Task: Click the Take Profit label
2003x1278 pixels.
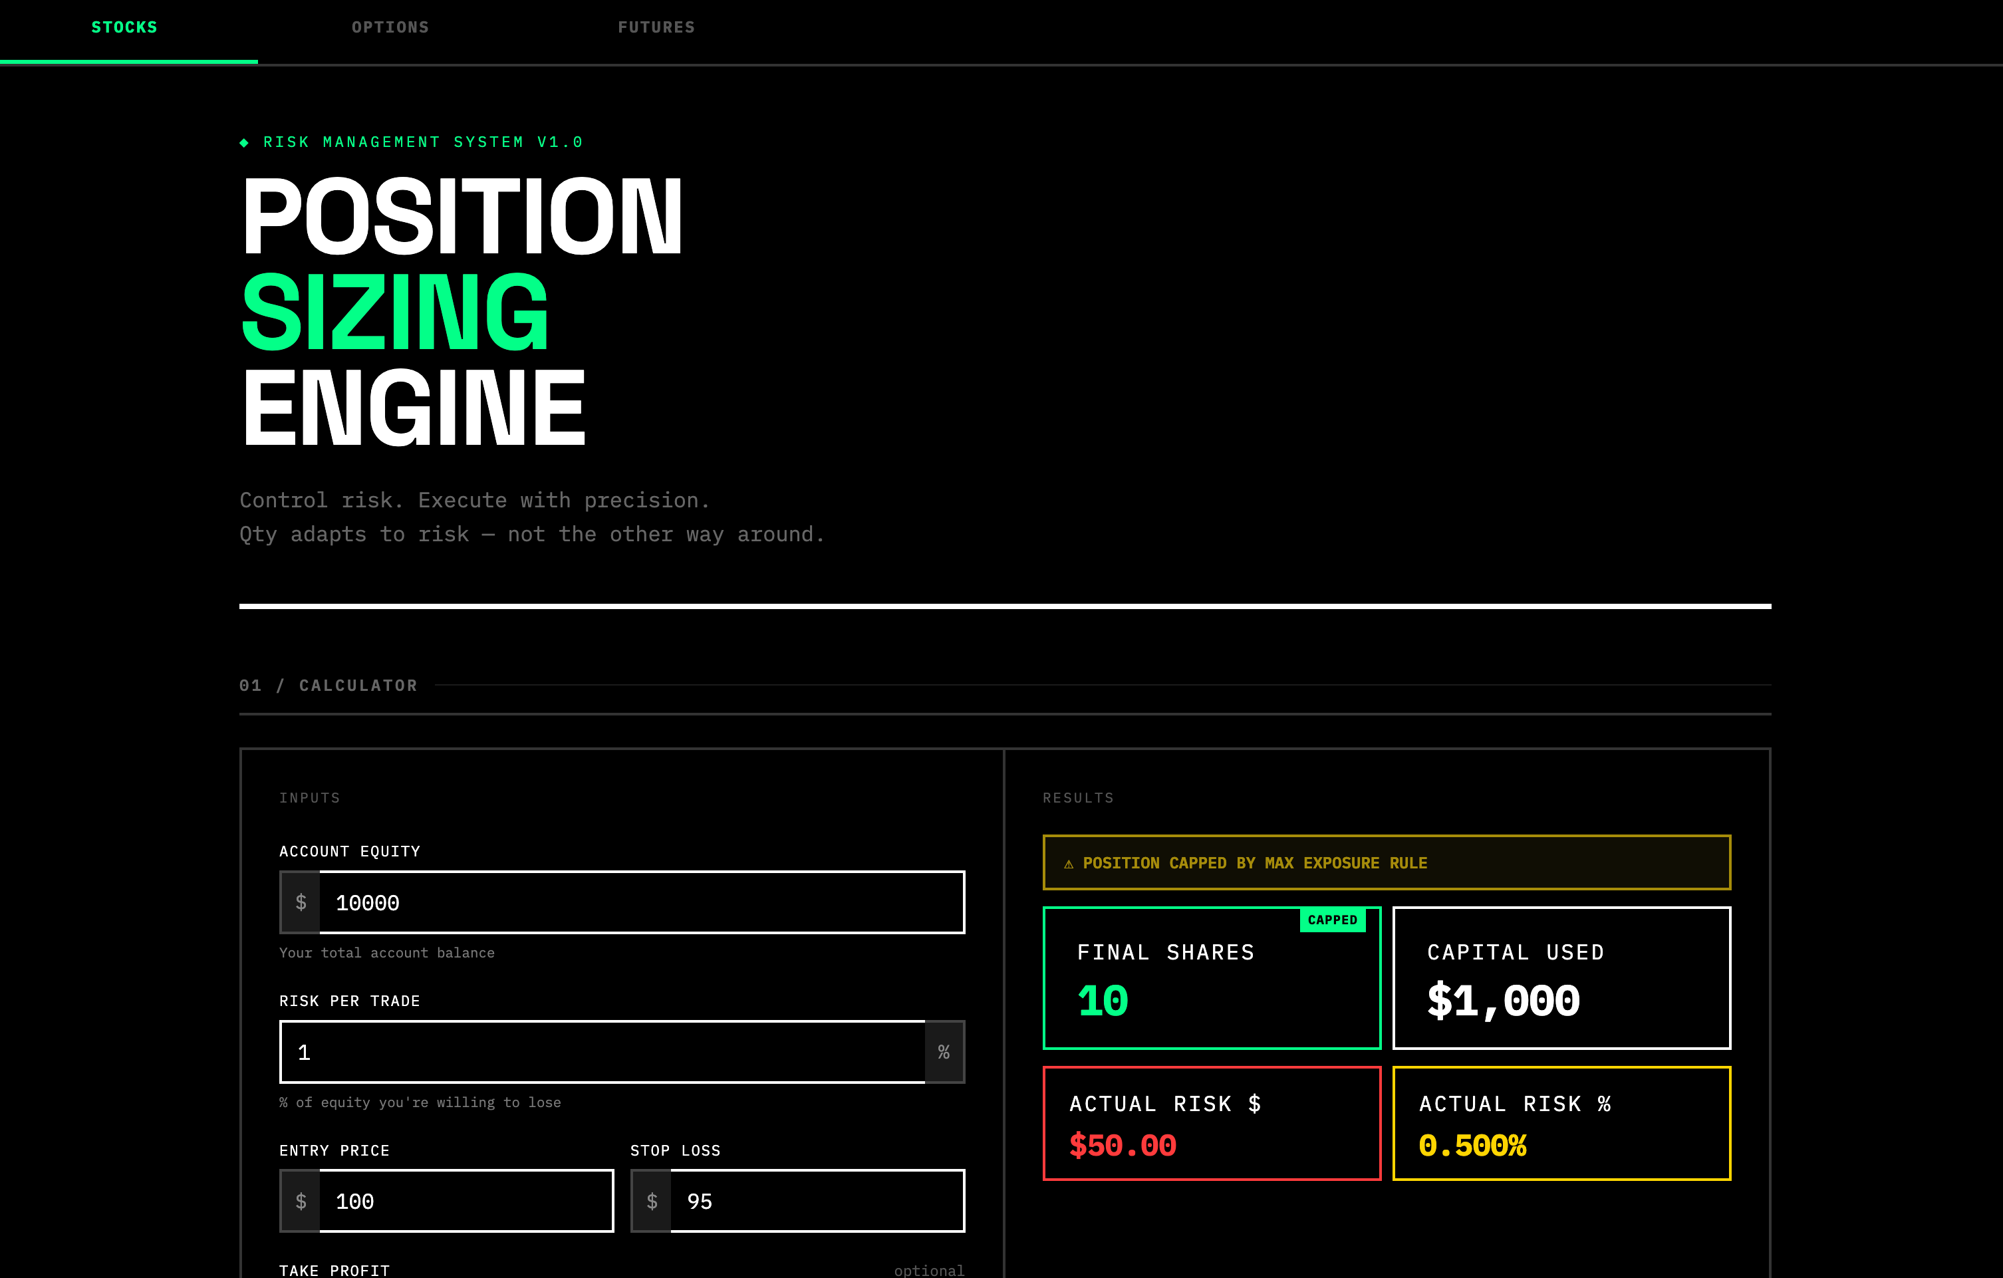Action: point(334,1269)
